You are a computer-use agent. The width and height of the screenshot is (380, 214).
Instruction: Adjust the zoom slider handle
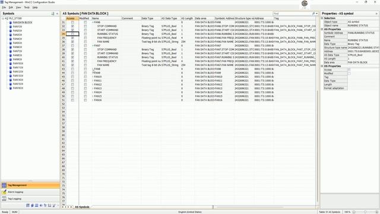point(365,212)
